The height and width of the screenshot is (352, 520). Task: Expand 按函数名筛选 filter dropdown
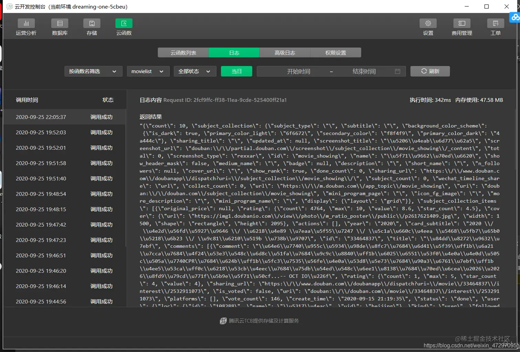pos(93,71)
